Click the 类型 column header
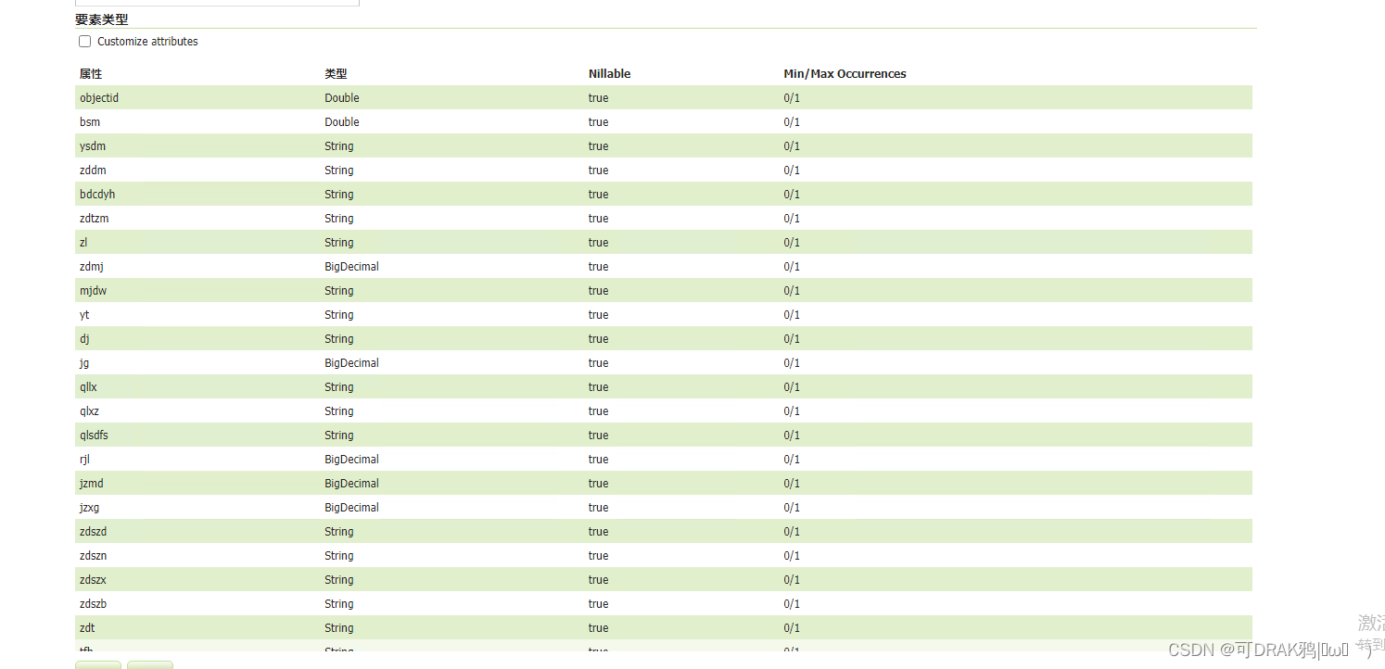Viewport: 1385px width, 669px height. click(x=336, y=74)
